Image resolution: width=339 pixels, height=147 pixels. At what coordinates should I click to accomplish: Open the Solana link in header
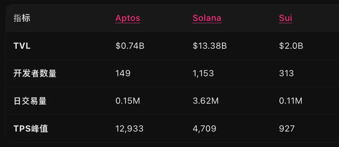(x=207, y=18)
